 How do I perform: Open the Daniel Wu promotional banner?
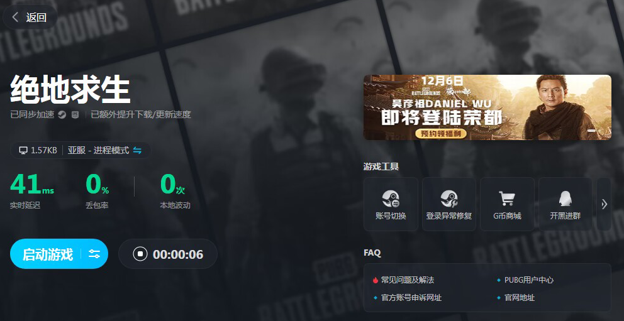click(x=487, y=107)
